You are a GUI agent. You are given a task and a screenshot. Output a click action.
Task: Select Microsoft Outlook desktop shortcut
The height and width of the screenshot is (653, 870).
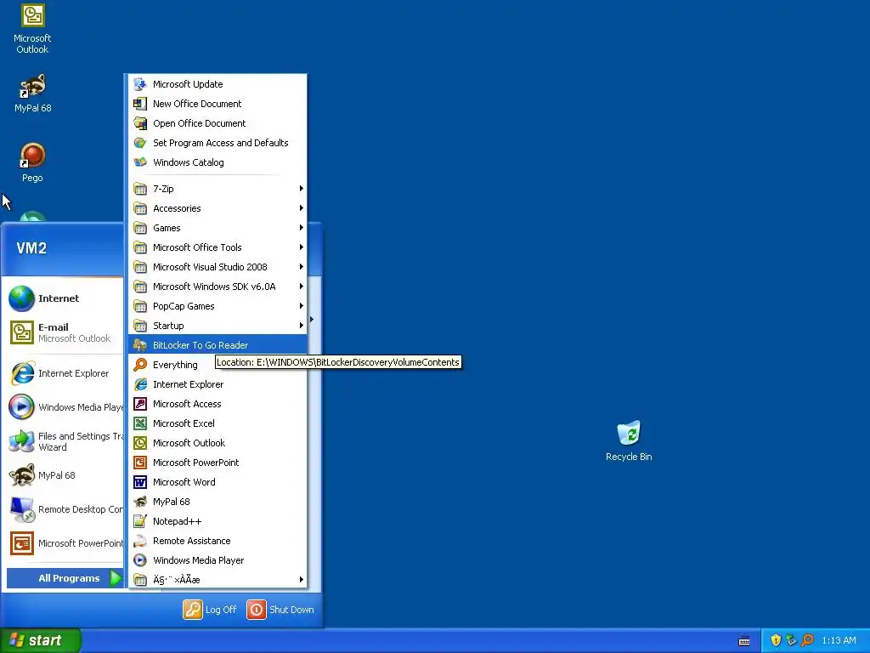[32, 28]
